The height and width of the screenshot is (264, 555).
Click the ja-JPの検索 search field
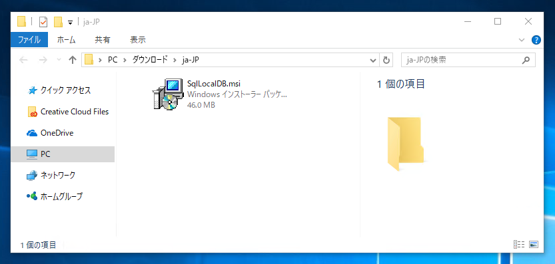click(468, 60)
